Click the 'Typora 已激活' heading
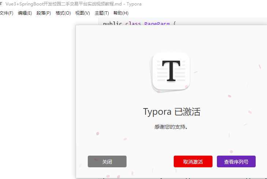Viewport: 267px width, 179px height. pyautogui.click(x=172, y=112)
